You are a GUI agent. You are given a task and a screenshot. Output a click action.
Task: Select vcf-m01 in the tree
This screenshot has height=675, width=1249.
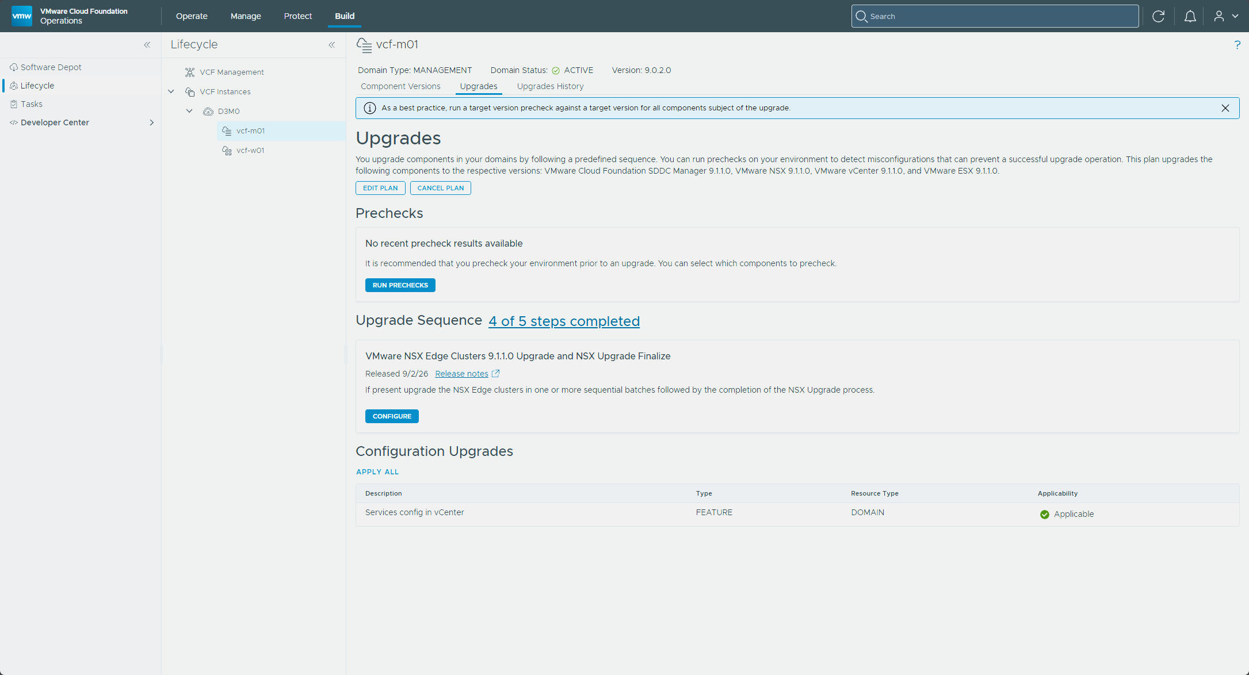point(282,131)
